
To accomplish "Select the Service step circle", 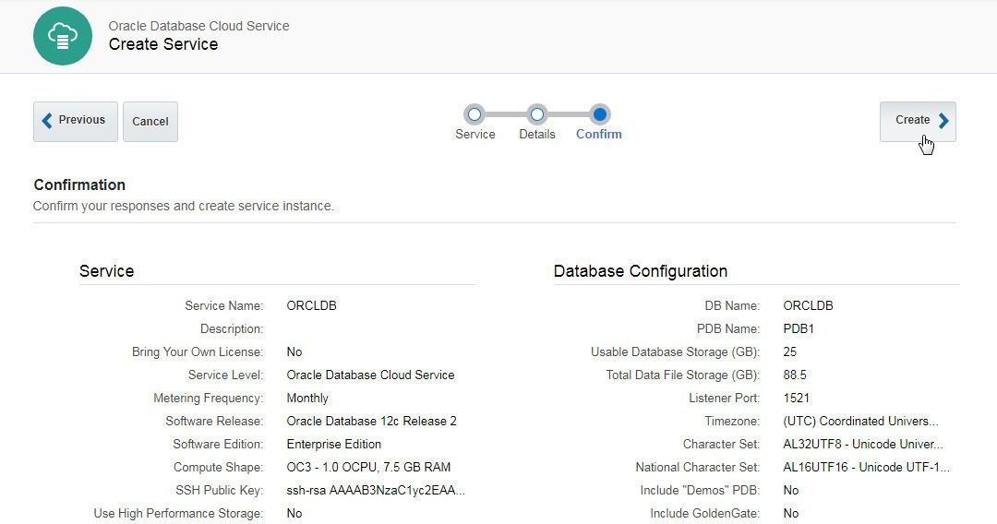I will (474, 114).
